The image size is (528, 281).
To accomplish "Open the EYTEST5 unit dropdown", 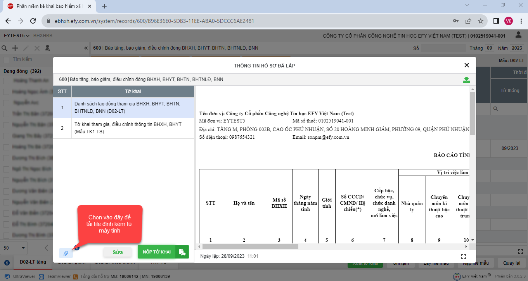I will click(17, 36).
